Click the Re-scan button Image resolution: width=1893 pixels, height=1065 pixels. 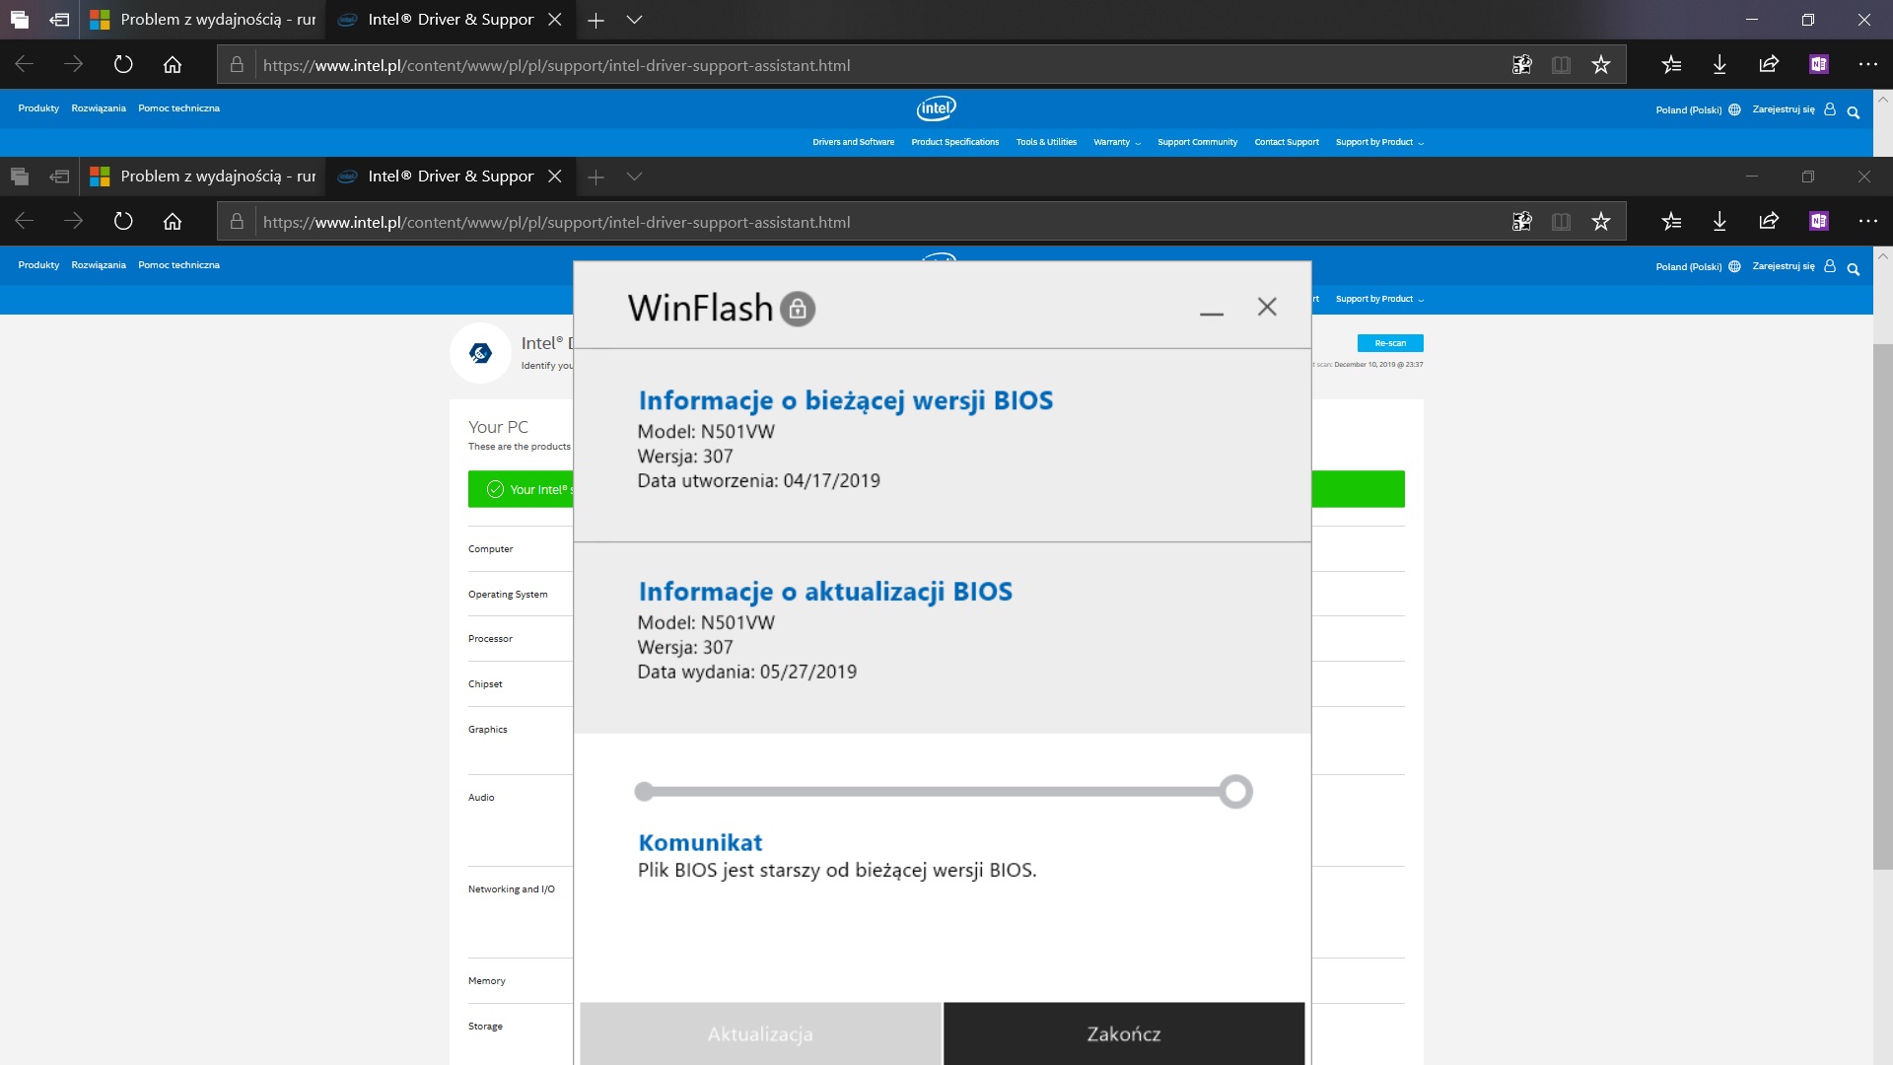click(1389, 343)
